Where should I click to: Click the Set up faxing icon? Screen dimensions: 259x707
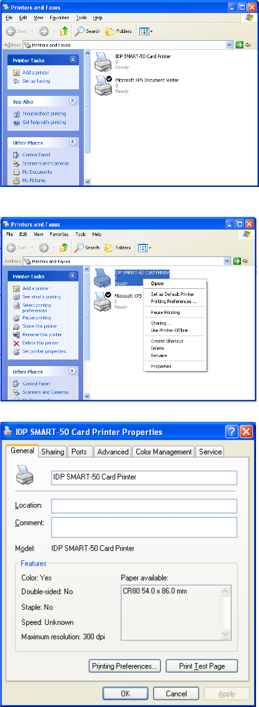[x=16, y=81]
